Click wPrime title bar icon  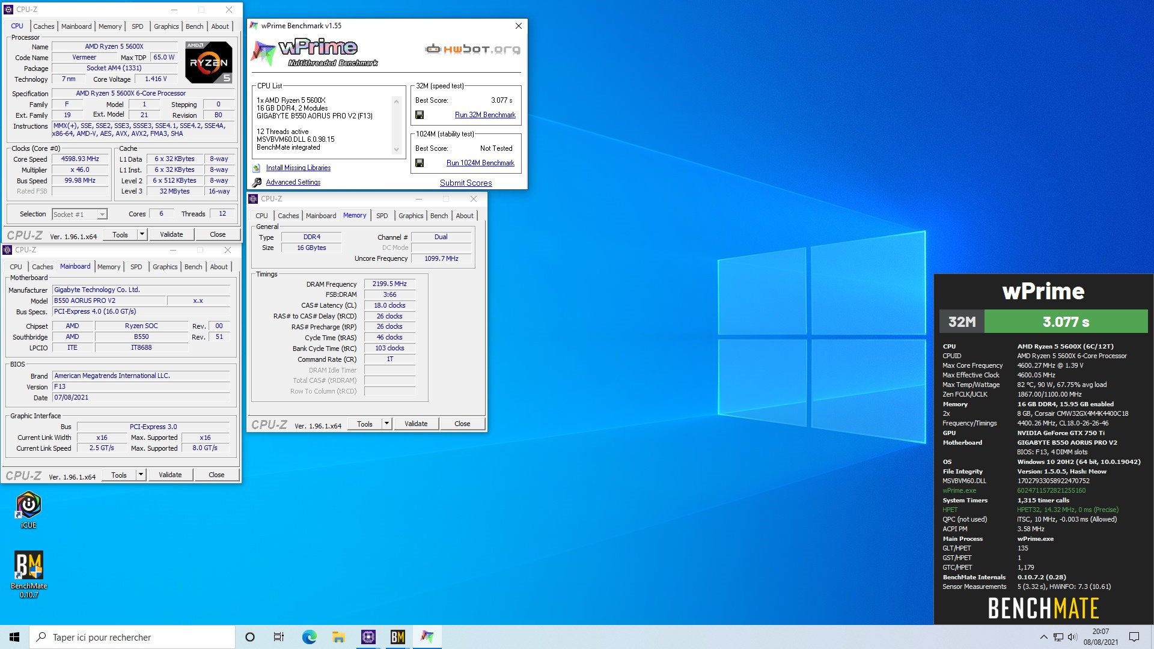254,26
